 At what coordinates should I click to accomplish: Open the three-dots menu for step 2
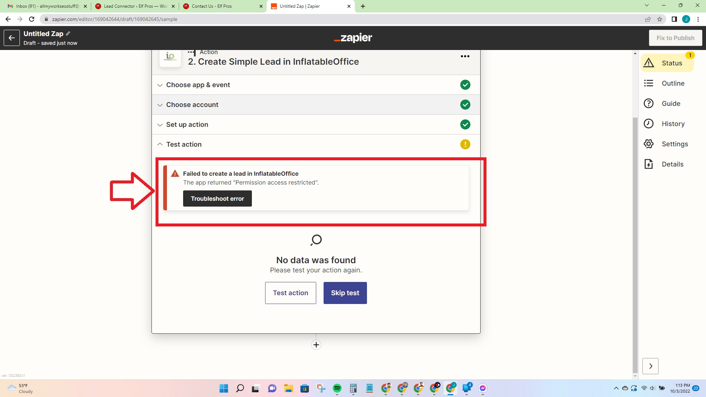(x=465, y=56)
